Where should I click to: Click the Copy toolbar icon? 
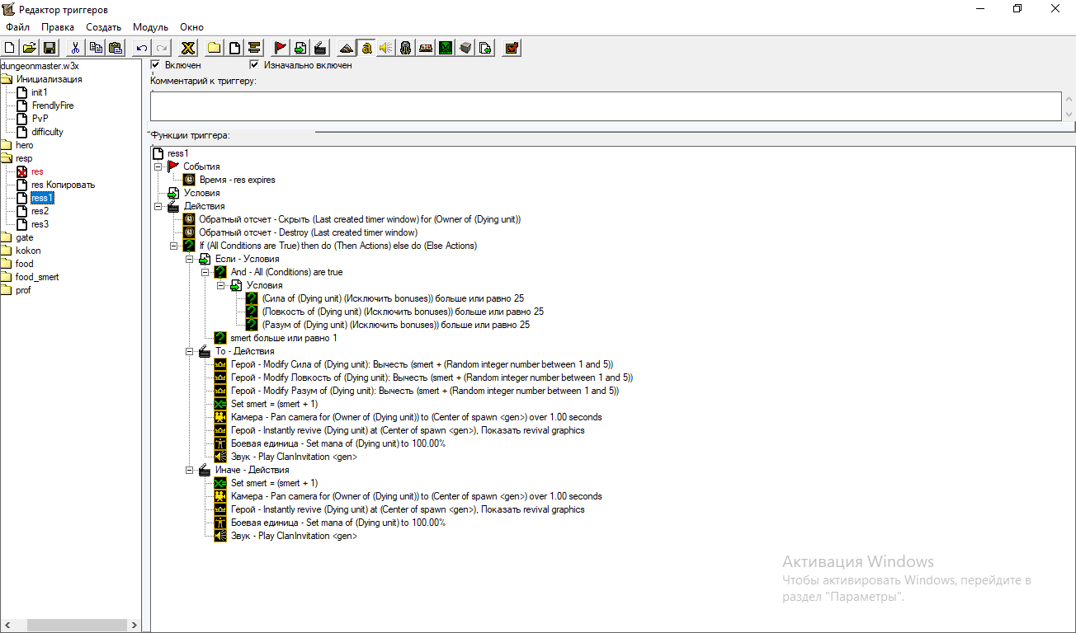click(x=96, y=48)
